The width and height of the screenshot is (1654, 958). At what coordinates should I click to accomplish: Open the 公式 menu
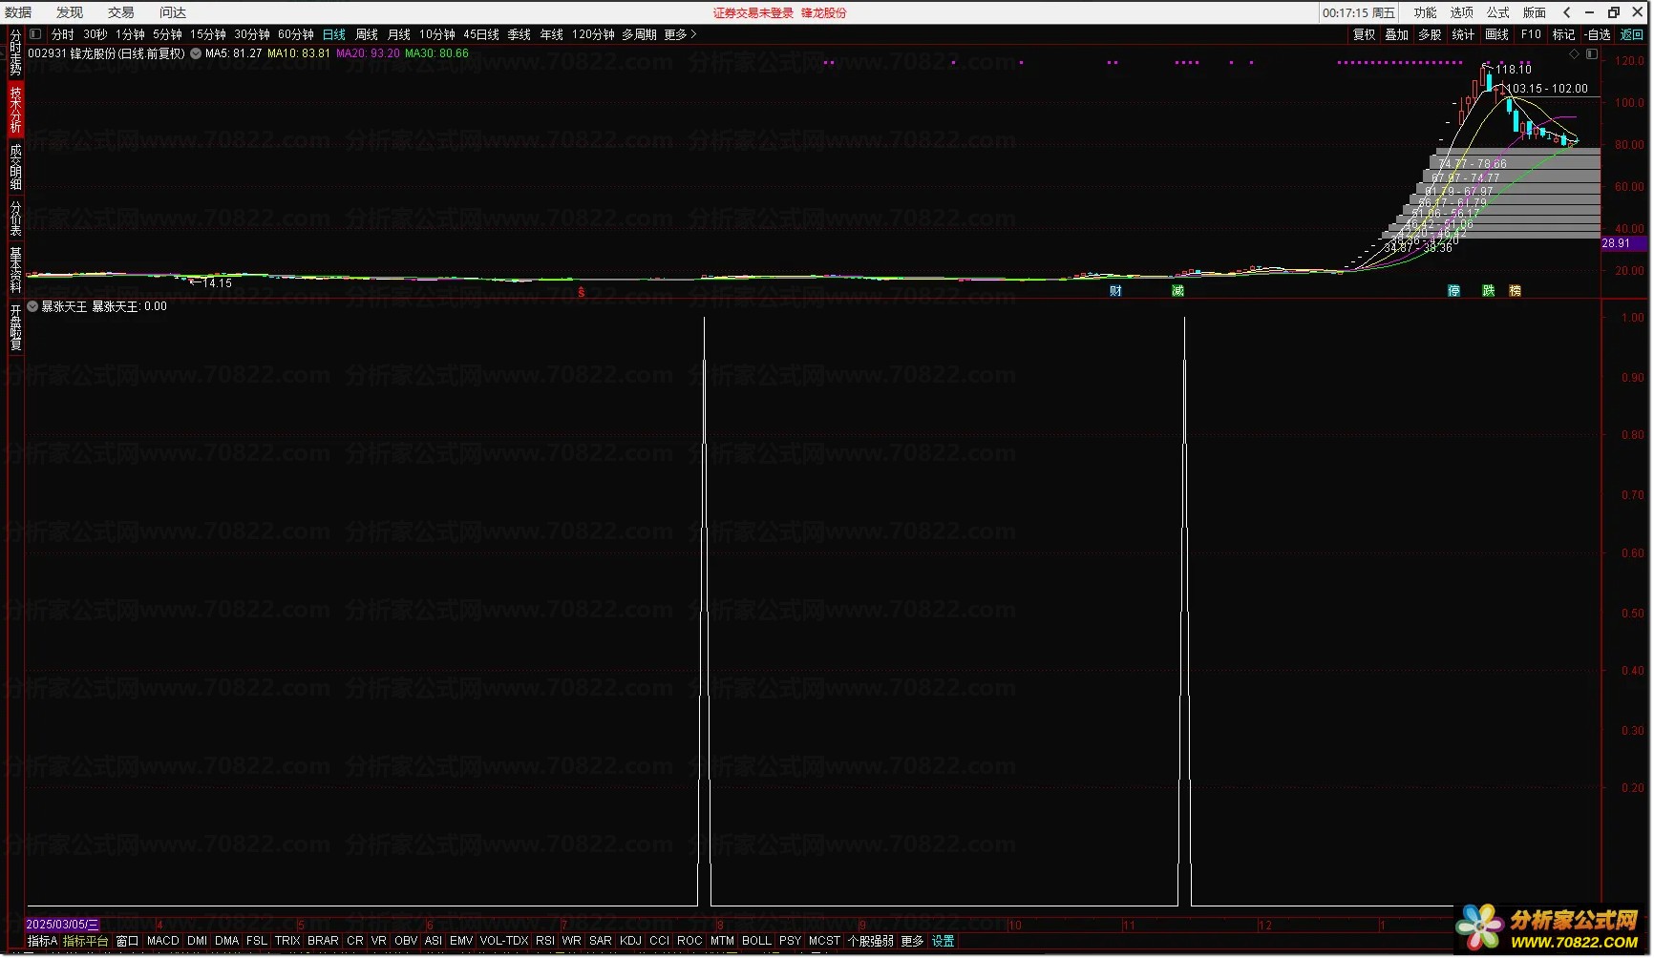tap(1497, 12)
